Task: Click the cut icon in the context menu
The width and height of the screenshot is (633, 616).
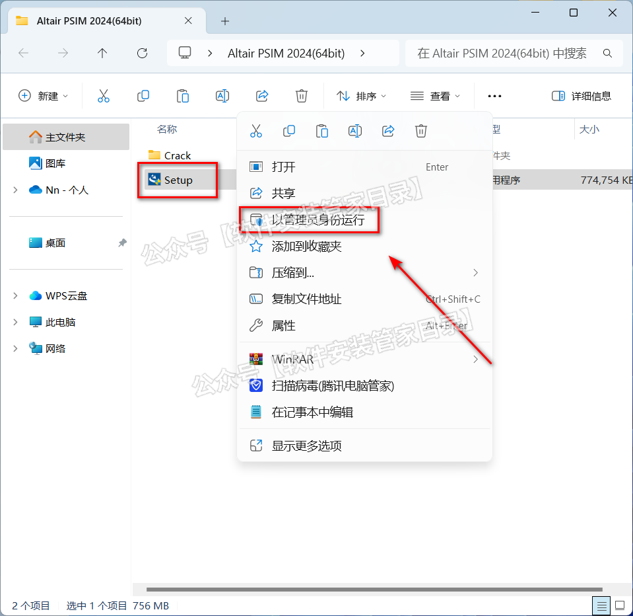Action: pyautogui.click(x=256, y=131)
